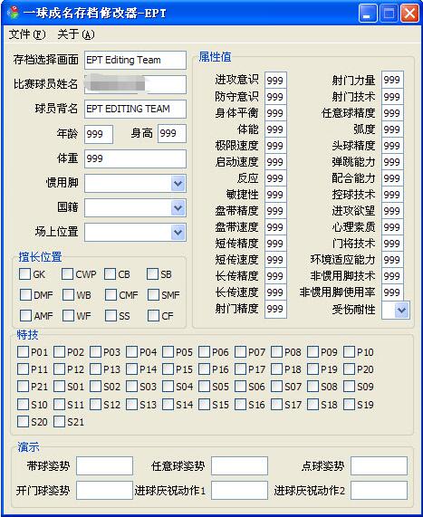Screen dimensions: 423x517
Task: Minimize the EPT editor window
Action: click(368, 14)
